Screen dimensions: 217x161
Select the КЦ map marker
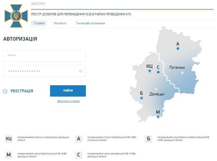click(150, 71)
